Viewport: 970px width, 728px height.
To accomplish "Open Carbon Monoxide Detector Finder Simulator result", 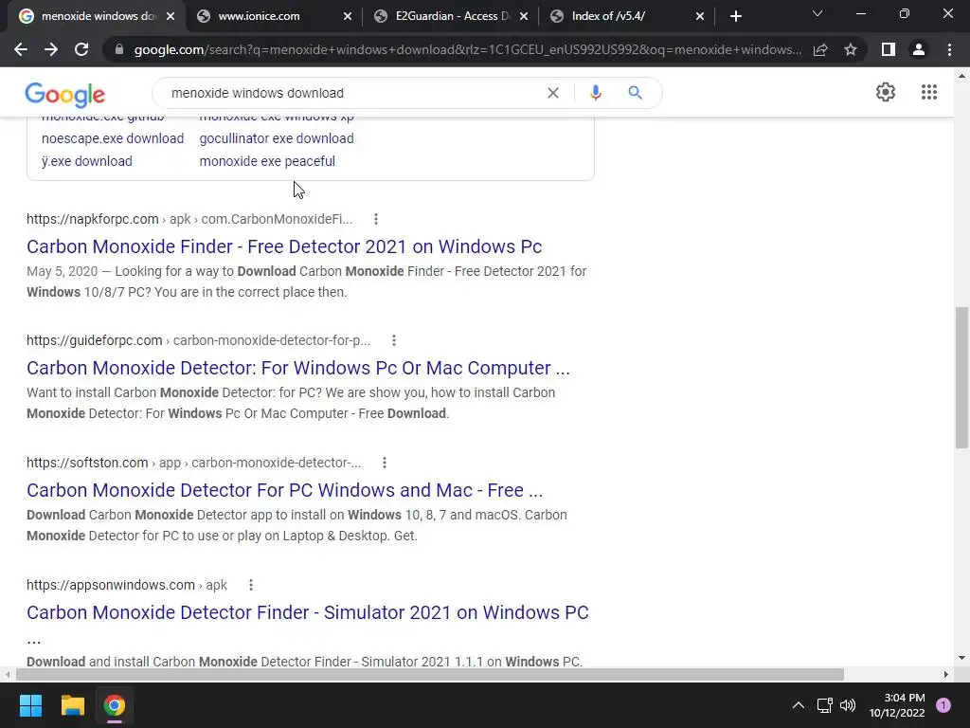I will click(308, 612).
